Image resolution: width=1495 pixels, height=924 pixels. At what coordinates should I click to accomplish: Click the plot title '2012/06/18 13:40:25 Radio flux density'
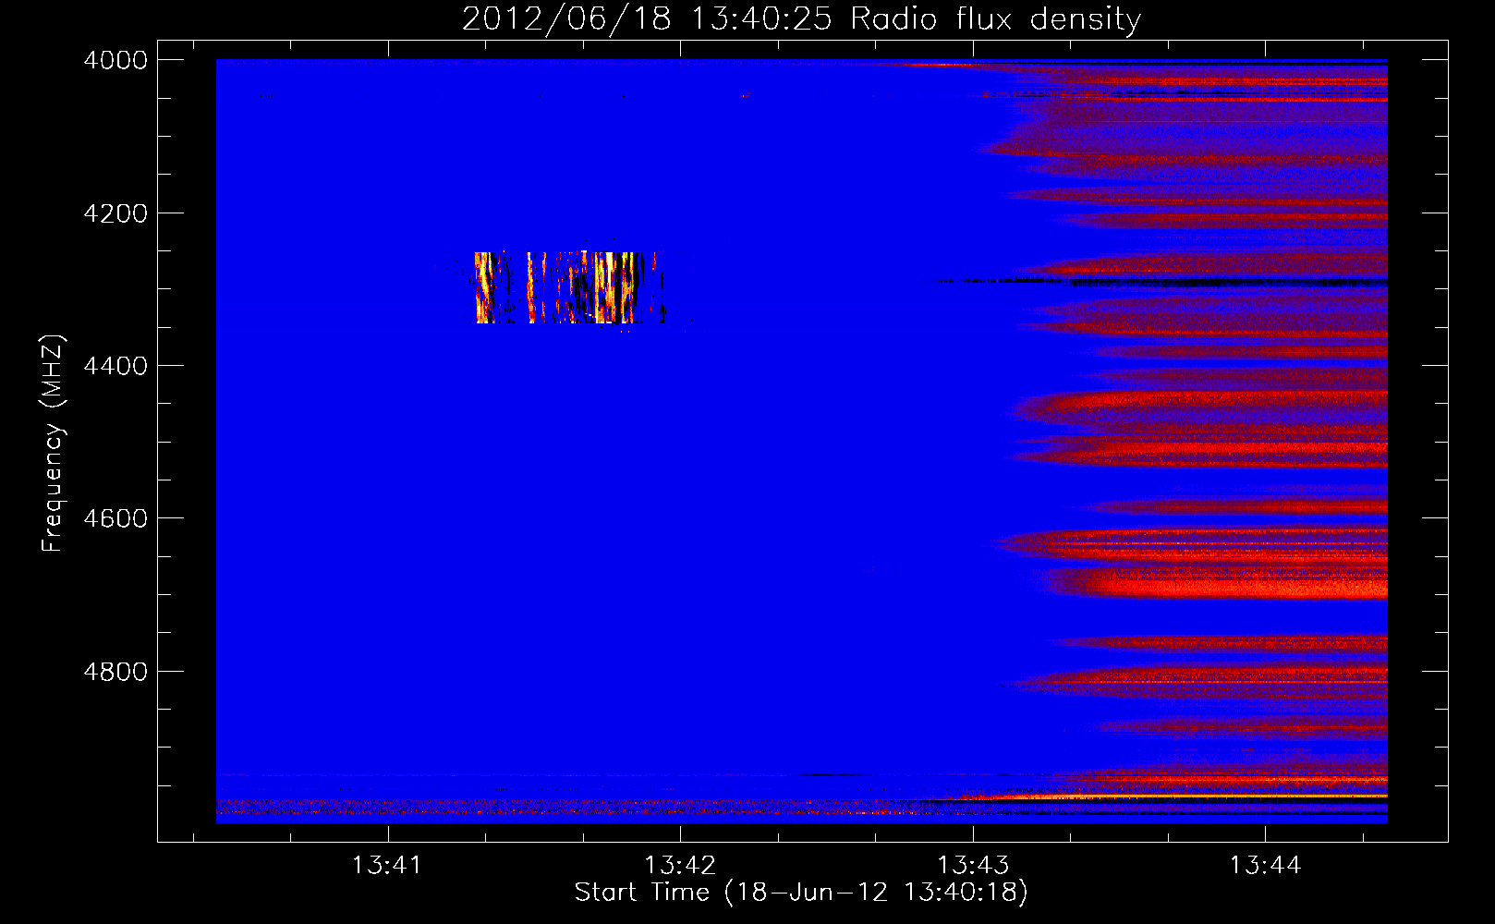pos(801,18)
